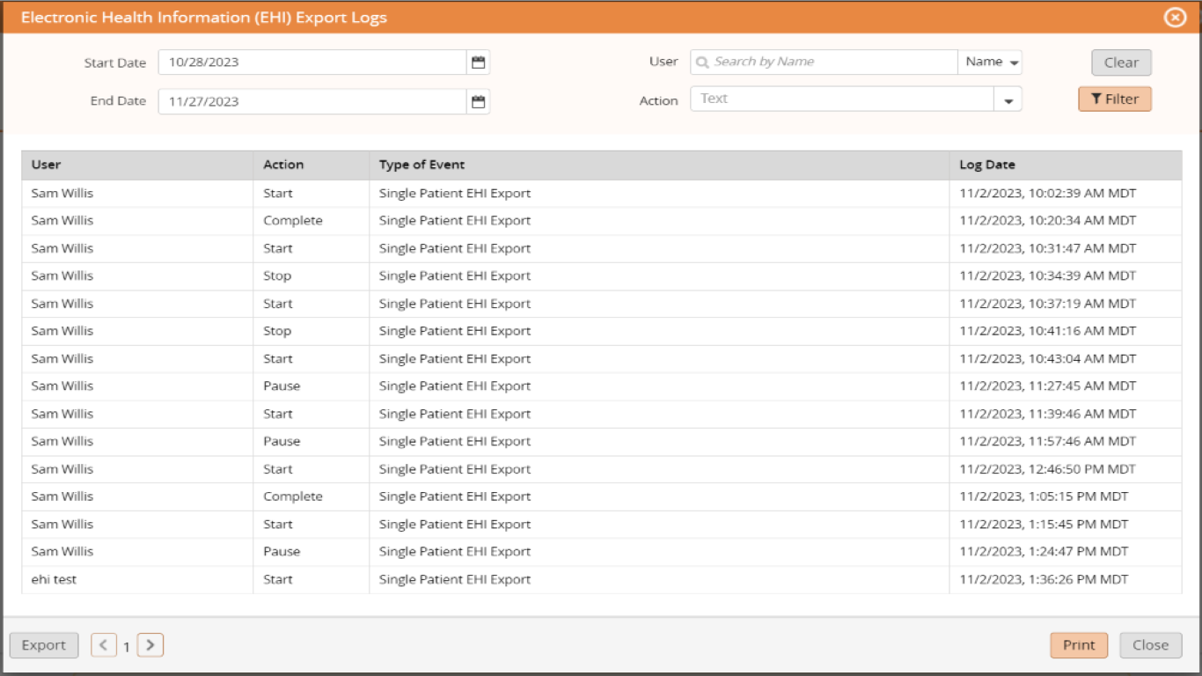Open the Name search-type dropdown
The height and width of the screenshot is (676, 1202).
point(988,61)
